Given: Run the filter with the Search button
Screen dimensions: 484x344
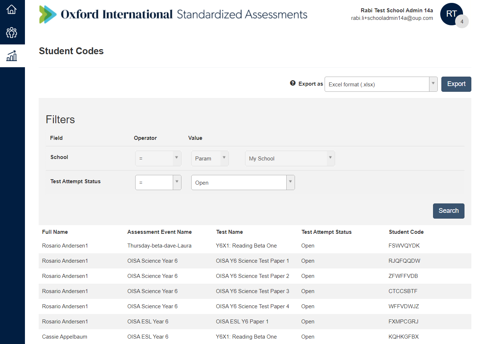Looking at the screenshot, I should 449,211.
